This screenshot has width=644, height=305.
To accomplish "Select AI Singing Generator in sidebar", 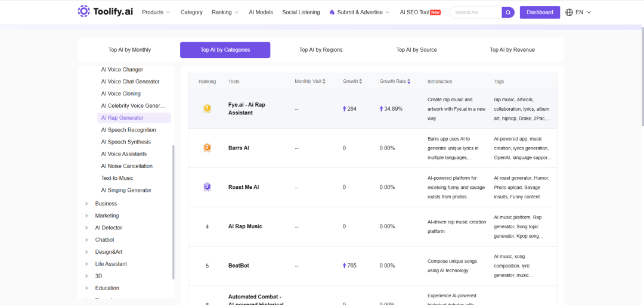I will (126, 191).
